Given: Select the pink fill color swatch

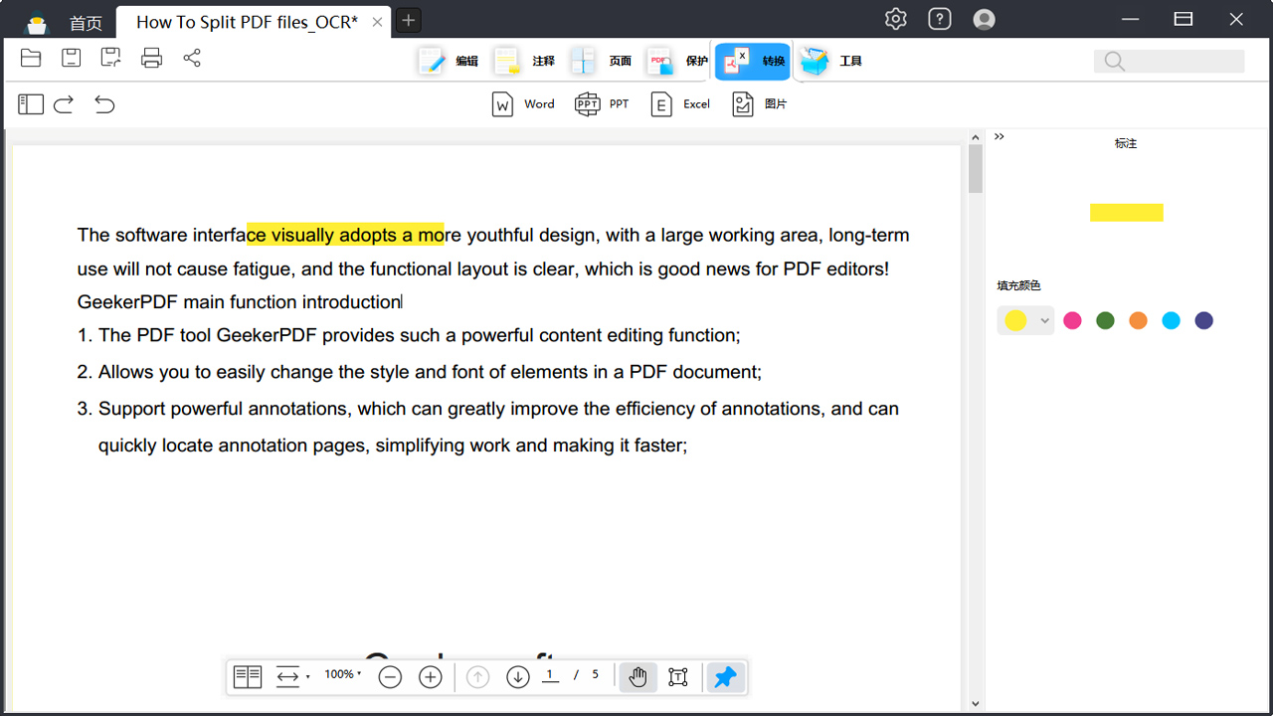Looking at the screenshot, I should pos(1072,320).
